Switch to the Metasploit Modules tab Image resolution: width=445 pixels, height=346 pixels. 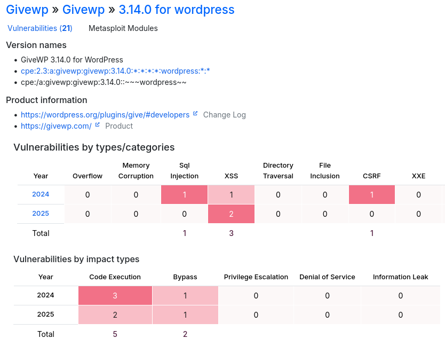pos(123,28)
